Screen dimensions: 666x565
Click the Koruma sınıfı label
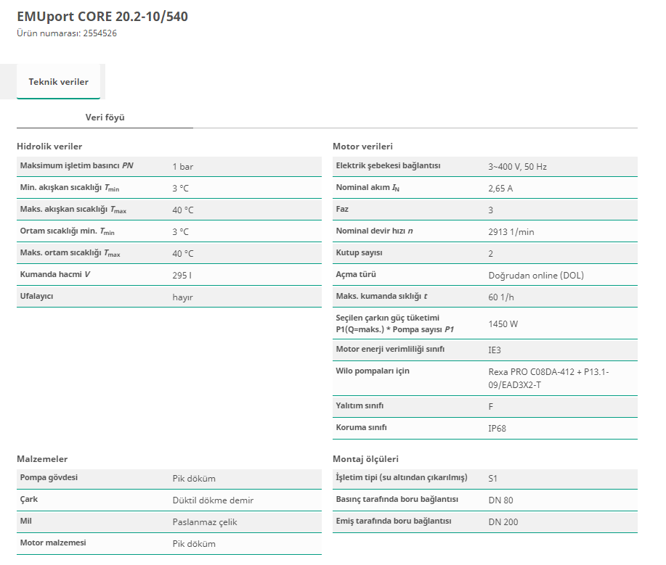pyautogui.click(x=362, y=428)
